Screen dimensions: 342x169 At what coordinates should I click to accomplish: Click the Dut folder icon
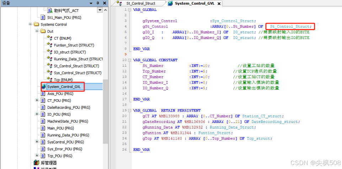click(x=43, y=31)
